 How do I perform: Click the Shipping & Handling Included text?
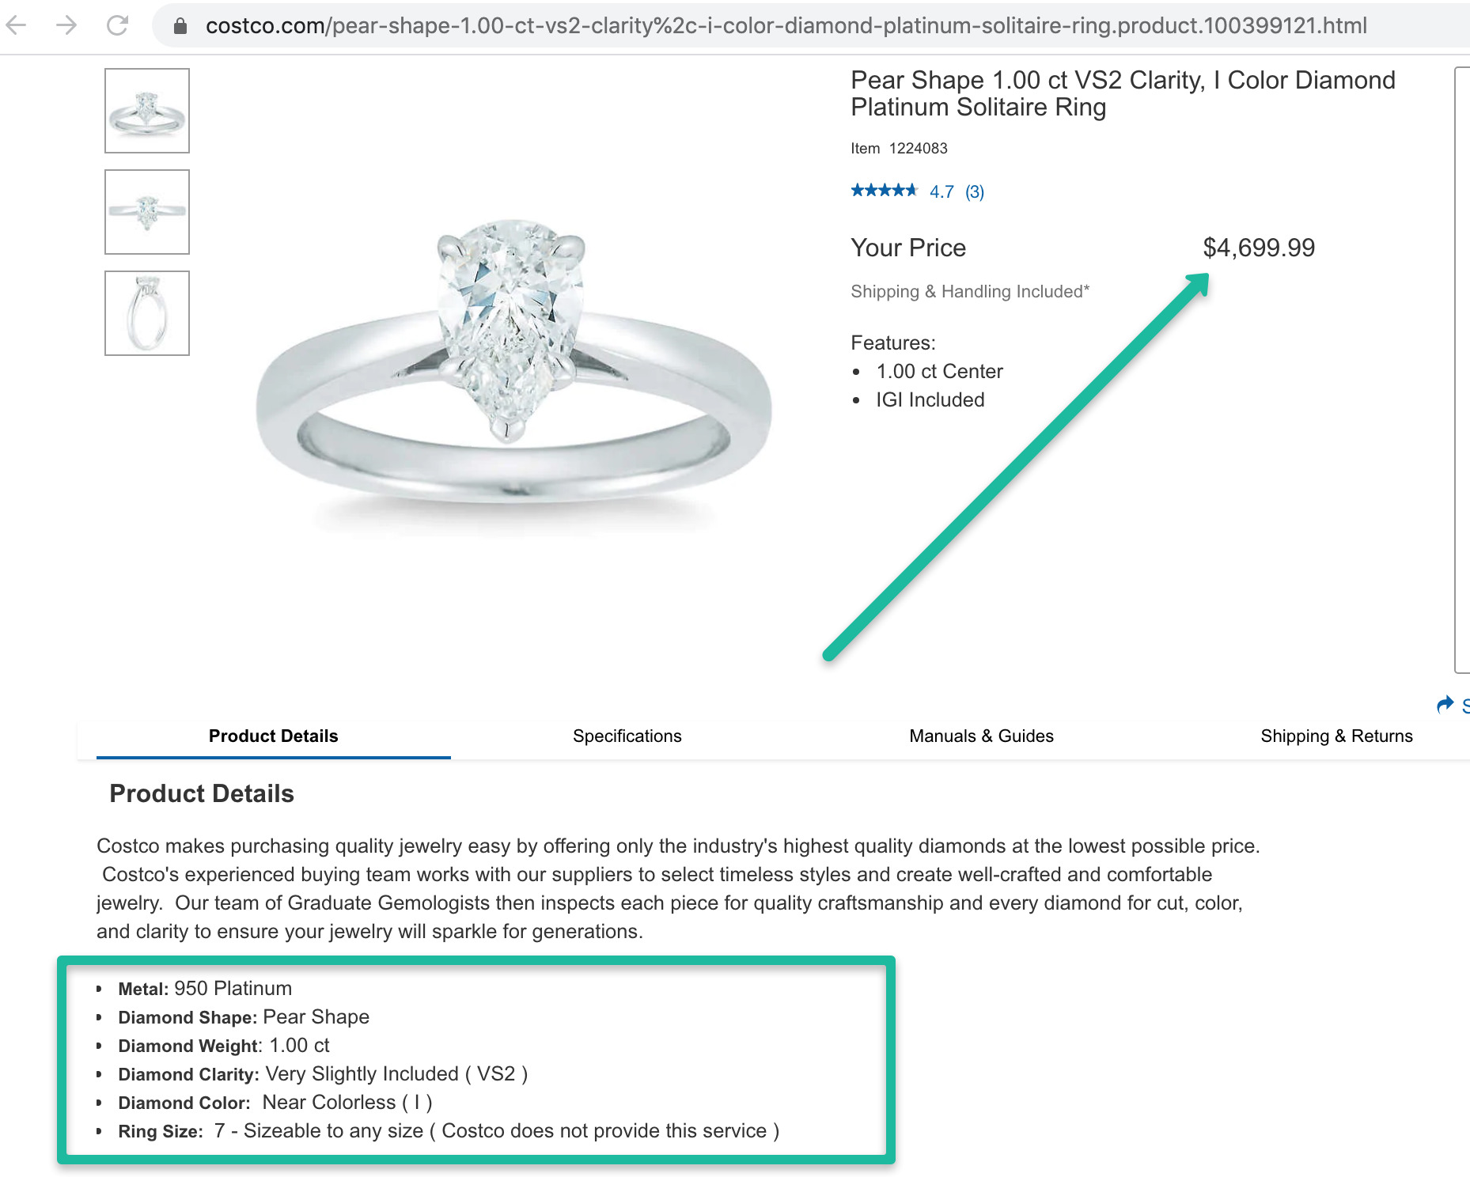pos(970,292)
